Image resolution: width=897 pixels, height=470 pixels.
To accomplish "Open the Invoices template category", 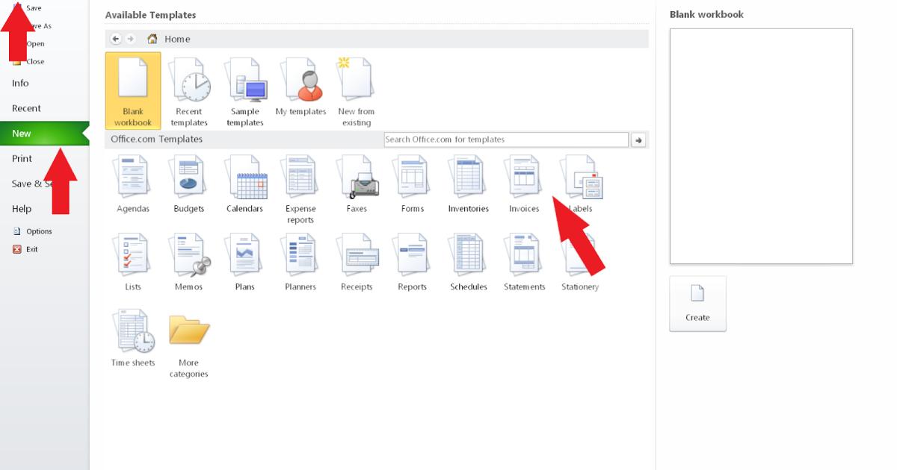I will 523,183.
